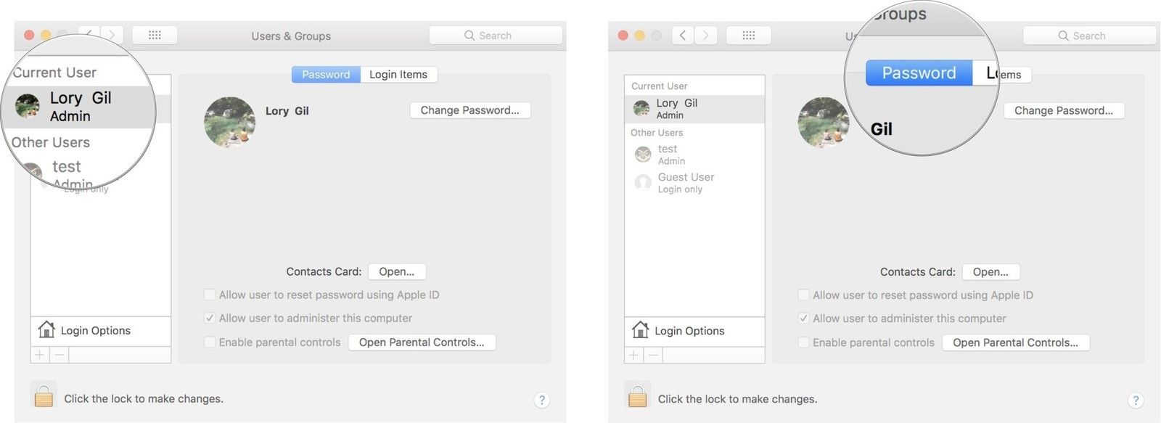This screenshot has height=423, width=1161.
Task: Click the help question mark in left window
Action: 542,400
